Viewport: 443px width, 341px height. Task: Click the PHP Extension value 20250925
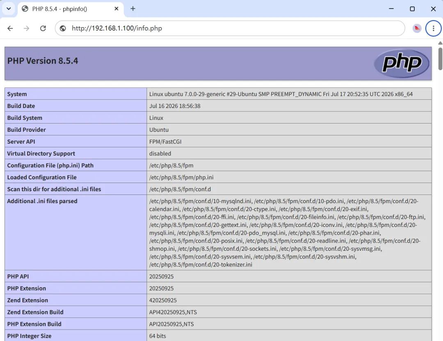click(161, 288)
